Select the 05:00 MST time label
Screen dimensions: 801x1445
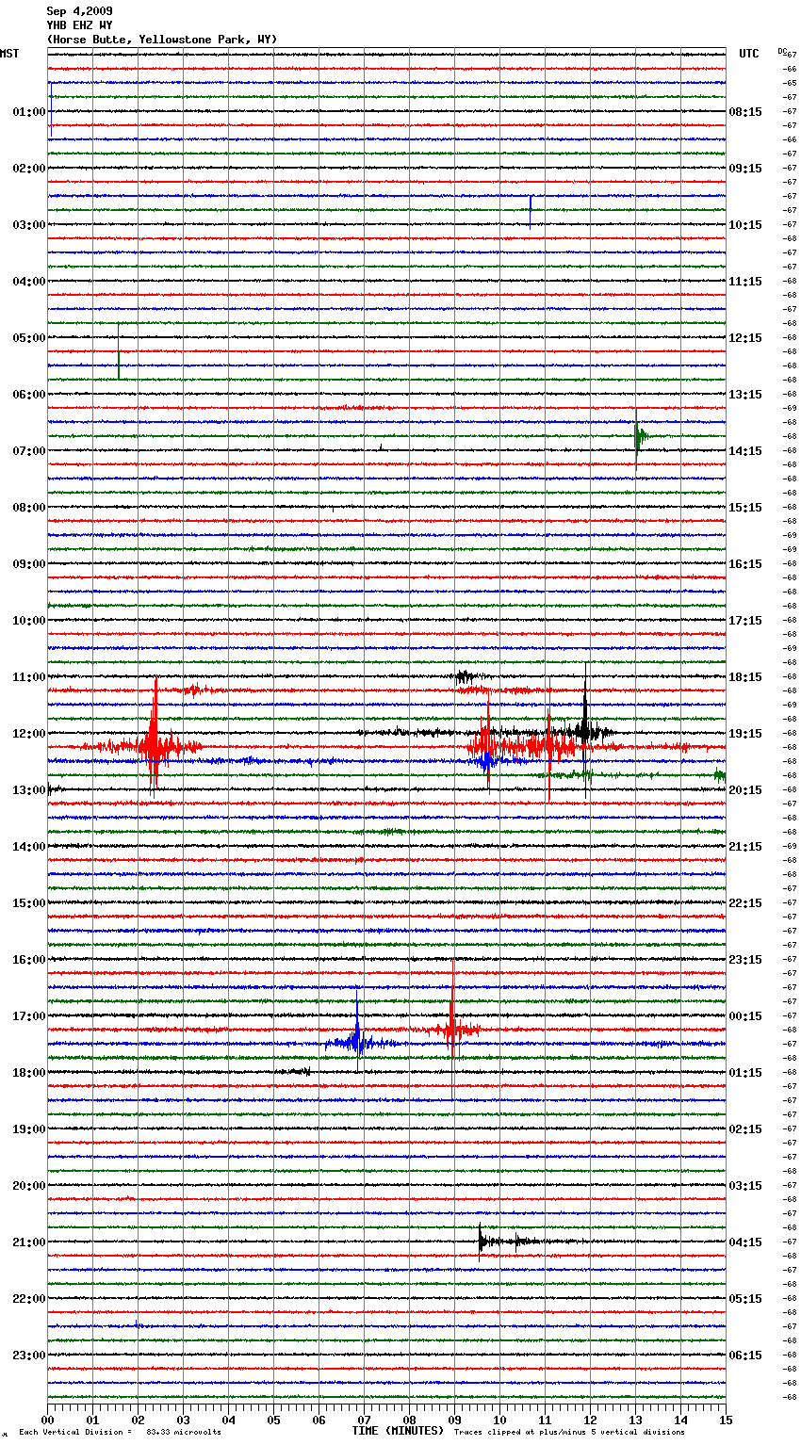tap(29, 338)
